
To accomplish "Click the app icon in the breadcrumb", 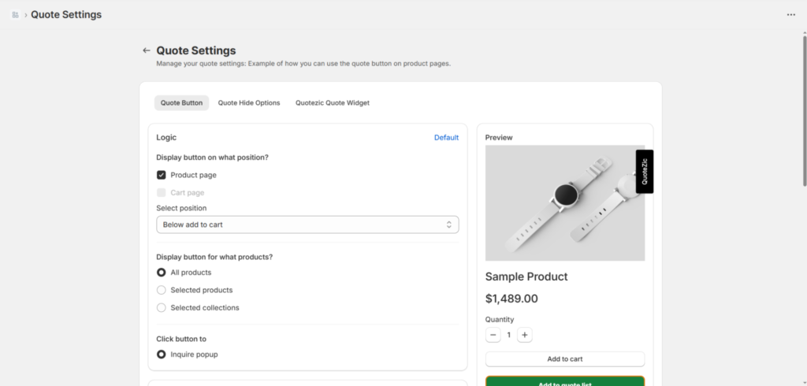I will point(16,14).
